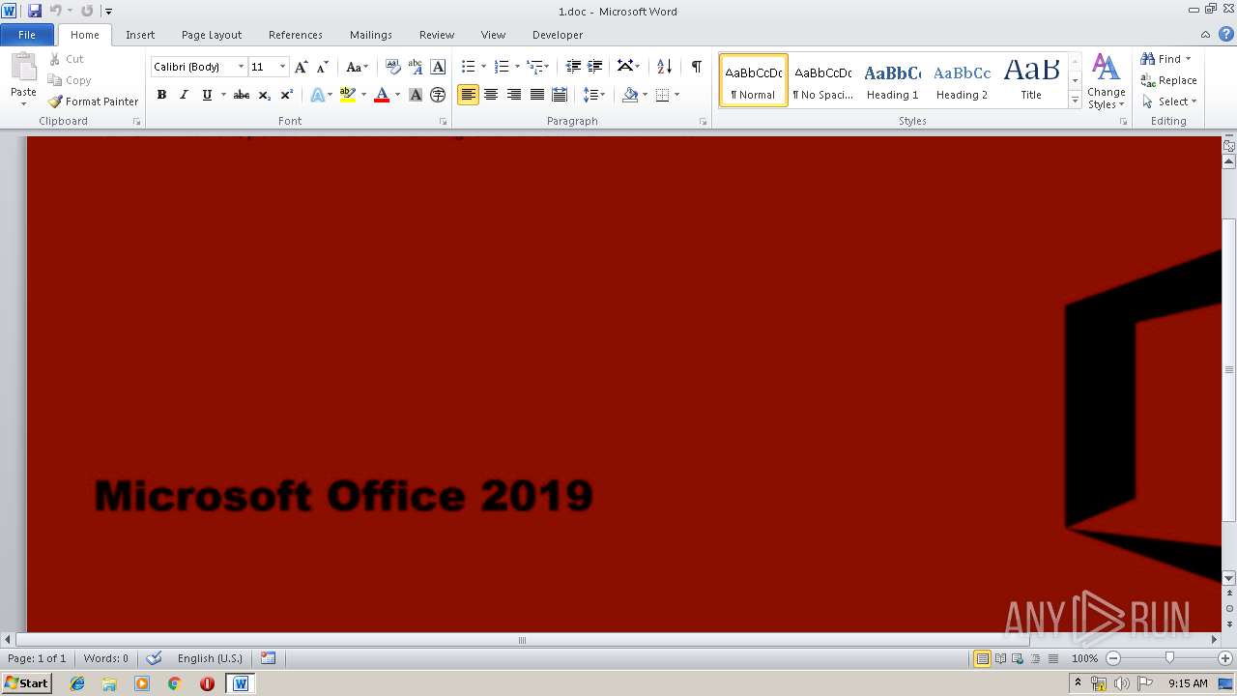Click the Sort icon

tap(664, 67)
